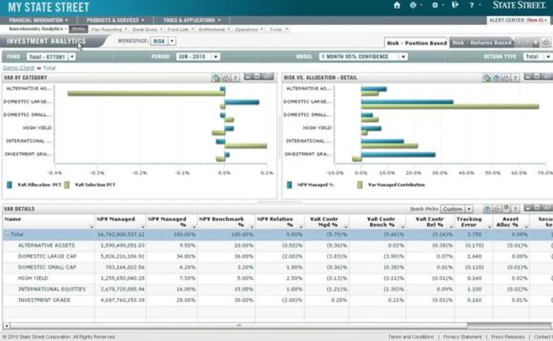Click the Var Managed Contribution legend swatch
Screen dimensions: 553x341
pyautogui.click(x=360, y=185)
